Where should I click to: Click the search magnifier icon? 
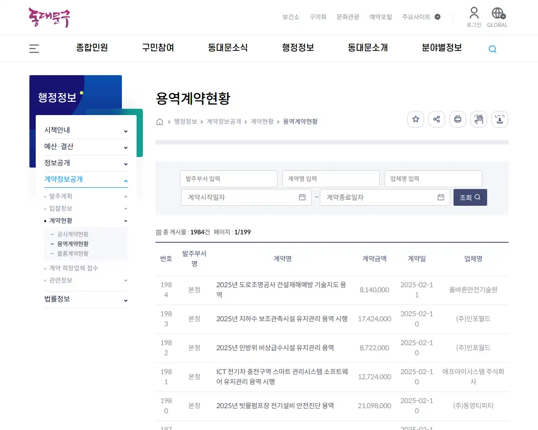click(x=493, y=49)
